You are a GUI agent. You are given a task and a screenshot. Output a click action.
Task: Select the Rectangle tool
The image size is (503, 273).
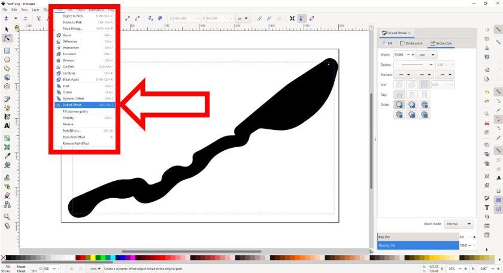[7, 51]
